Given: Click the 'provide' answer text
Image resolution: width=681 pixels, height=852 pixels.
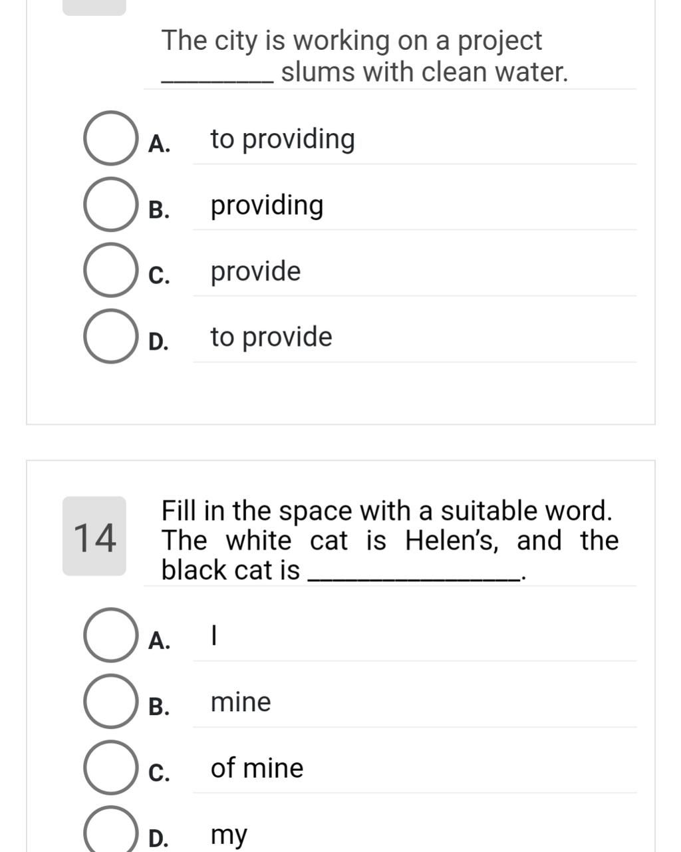Looking at the screenshot, I should click(255, 271).
